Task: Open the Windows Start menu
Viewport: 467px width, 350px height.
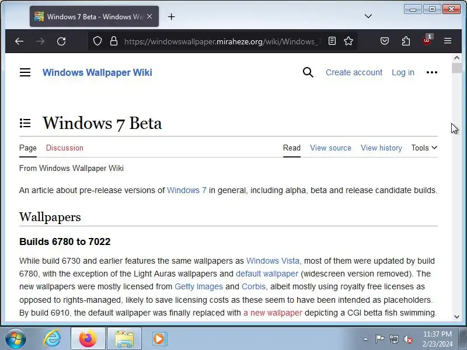Action: (x=16, y=338)
